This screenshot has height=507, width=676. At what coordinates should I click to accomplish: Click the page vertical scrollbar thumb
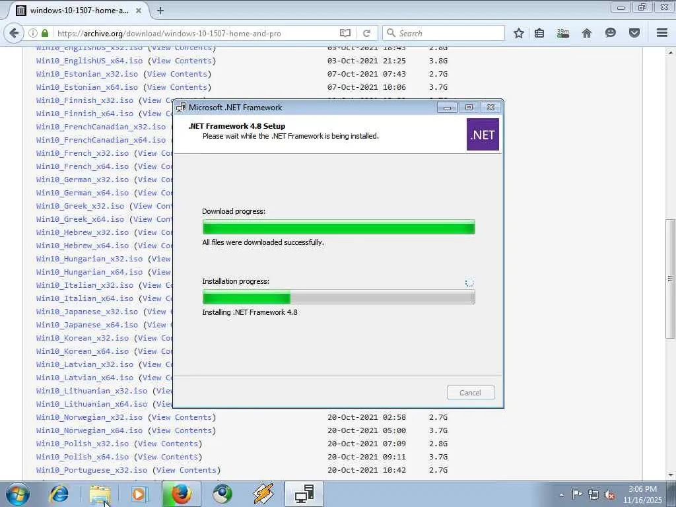(671, 279)
